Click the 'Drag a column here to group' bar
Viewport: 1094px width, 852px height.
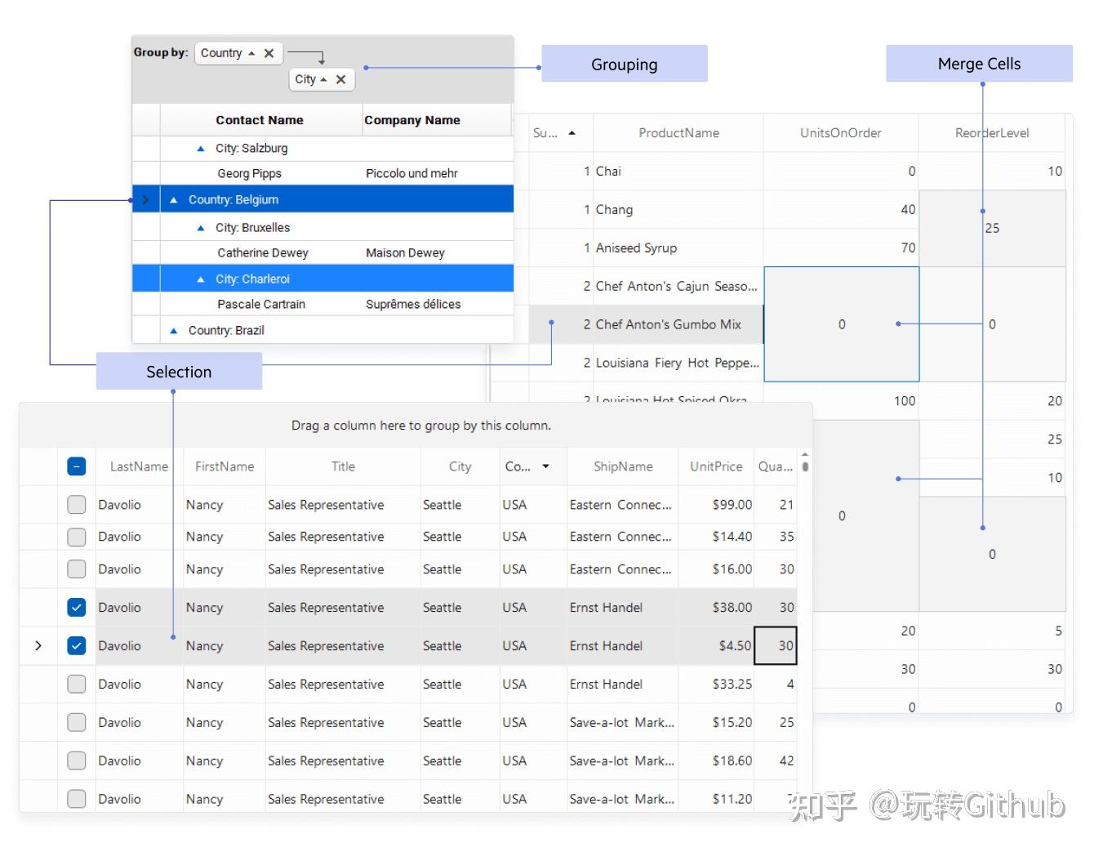pyautogui.click(x=421, y=425)
